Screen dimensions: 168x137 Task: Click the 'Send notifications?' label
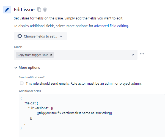tap(32, 77)
